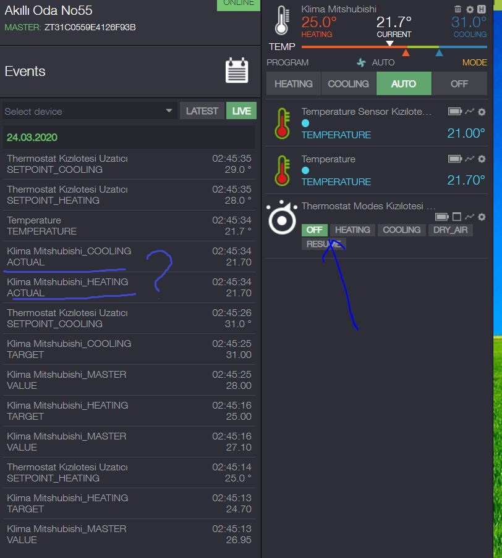Click the 25.0° HEATING setpoint
502x558 pixels.
pos(319,26)
